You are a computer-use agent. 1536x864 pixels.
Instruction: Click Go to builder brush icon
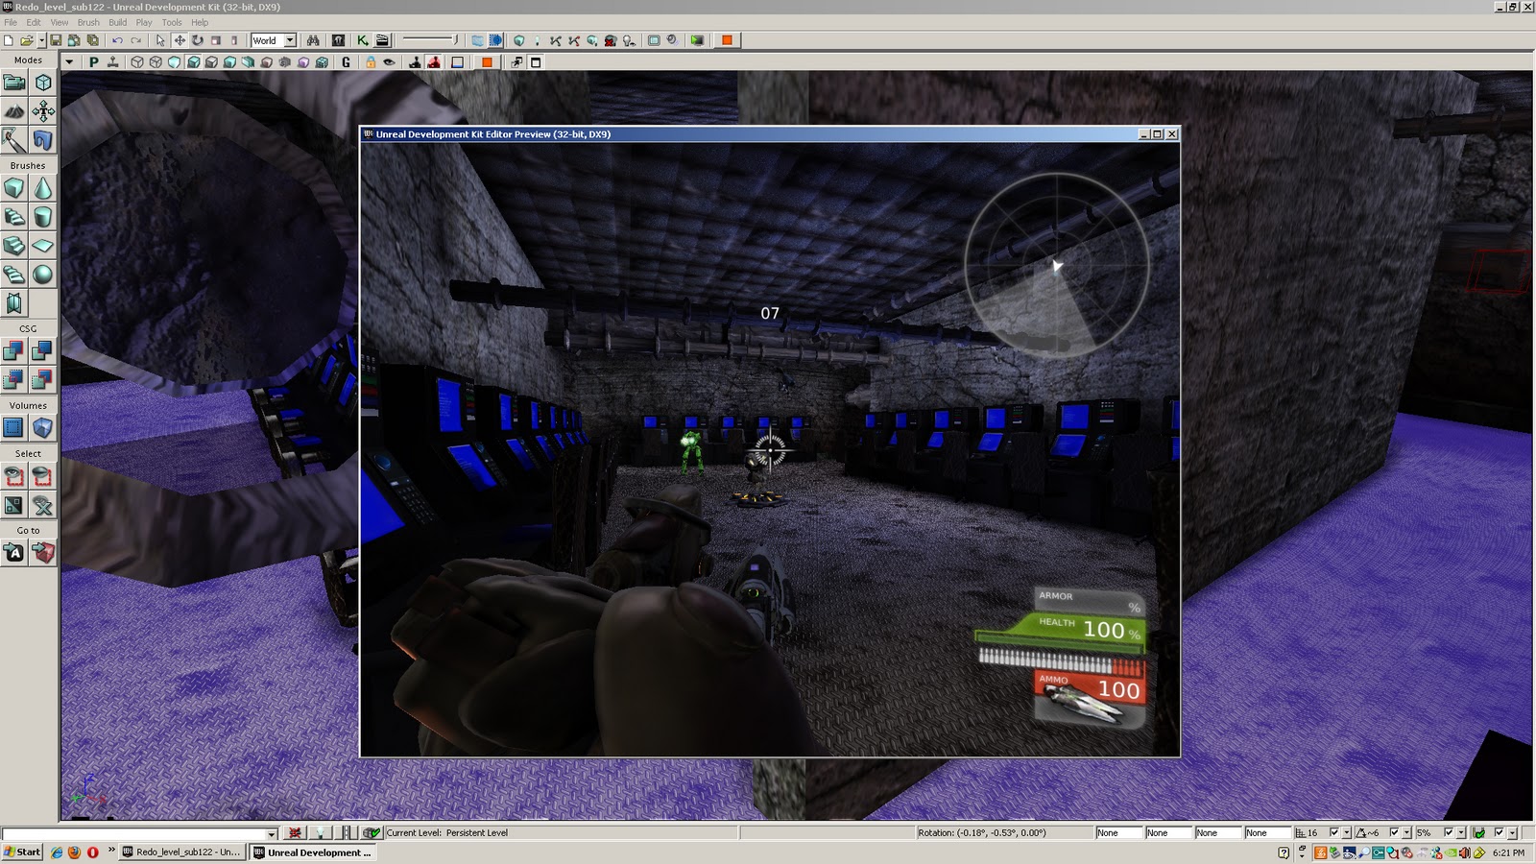(43, 553)
